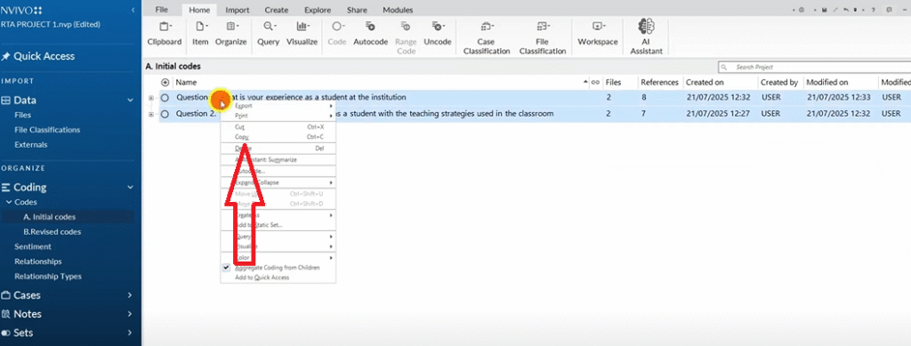Launch the AI Assistant
Image resolution: width=911 pixels, height=346 pixels.
point(647,37)
